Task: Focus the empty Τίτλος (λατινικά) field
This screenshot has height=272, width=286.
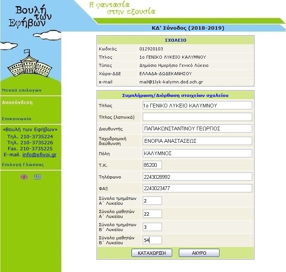Action: click(197, 117)
